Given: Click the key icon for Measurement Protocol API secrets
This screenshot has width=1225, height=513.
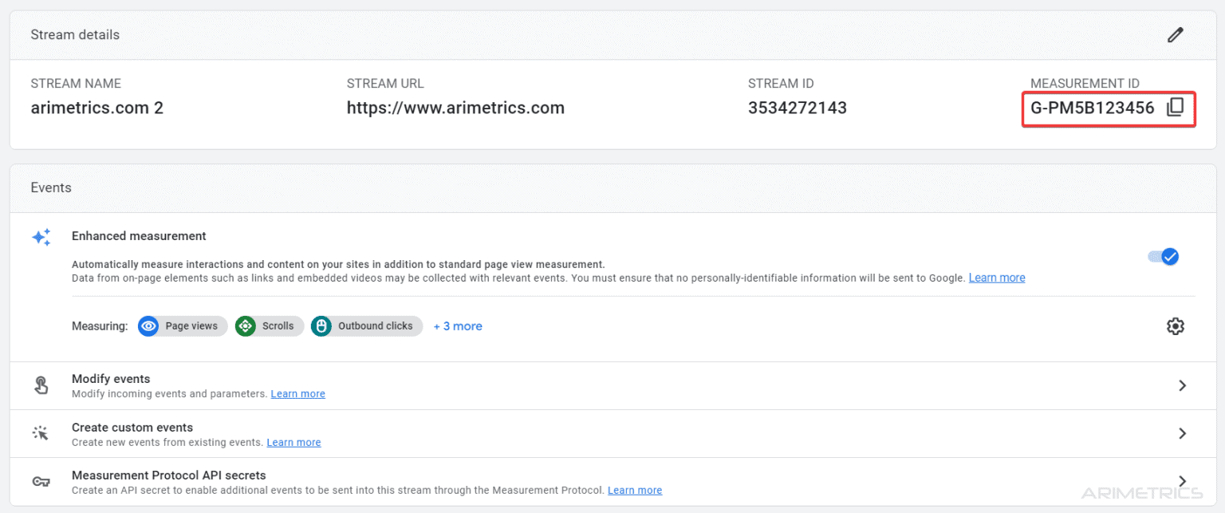Looking at the screenshot, I should click(x=41, y=481).
